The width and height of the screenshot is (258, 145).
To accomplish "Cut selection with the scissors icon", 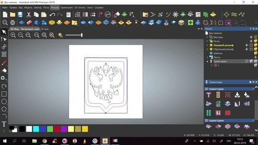I will click(29, 14).
